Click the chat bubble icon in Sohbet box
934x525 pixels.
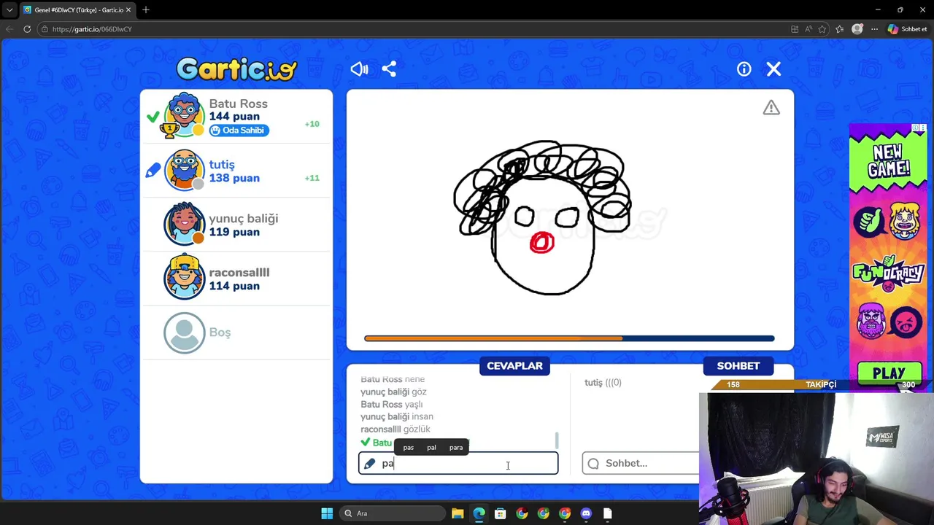click(593, 464)
